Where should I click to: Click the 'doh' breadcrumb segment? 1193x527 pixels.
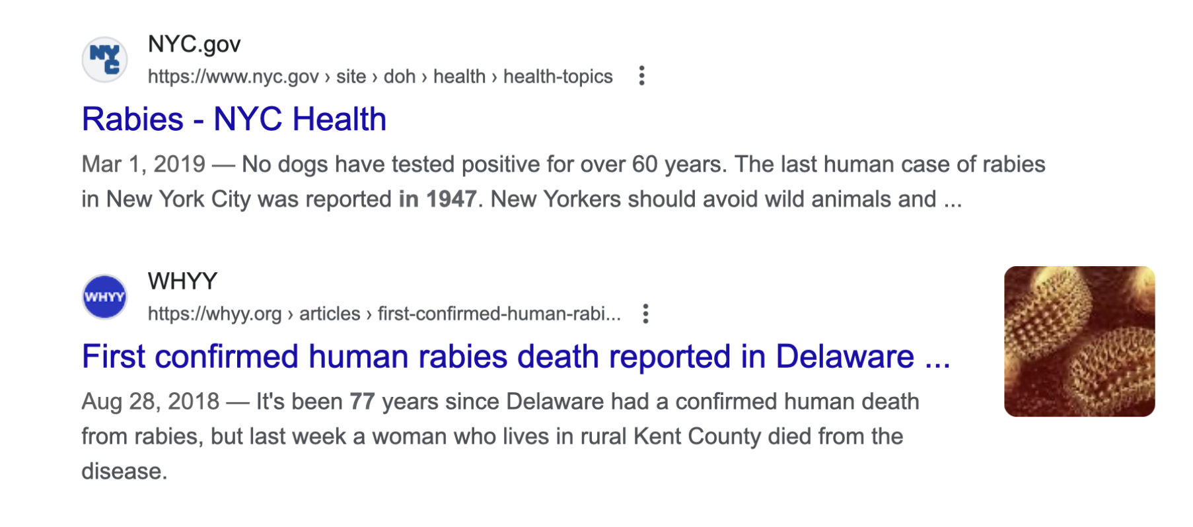click(x=400, y=77)
